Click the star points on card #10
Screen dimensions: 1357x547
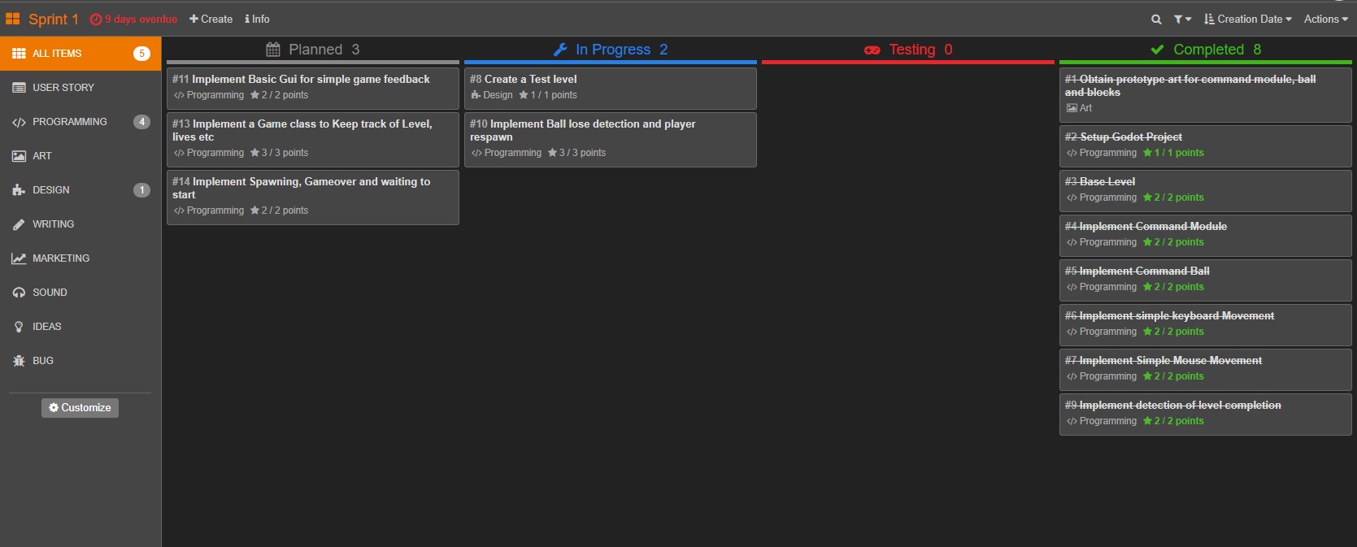[x=576, y=153]
